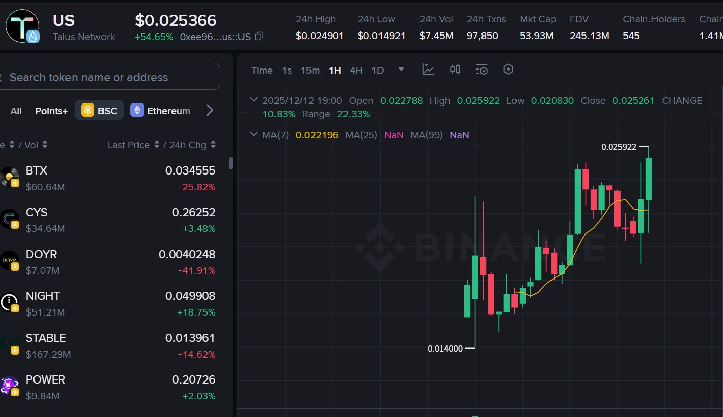
Task: Open the NIGHT token row name
Action: click(43, 296)
